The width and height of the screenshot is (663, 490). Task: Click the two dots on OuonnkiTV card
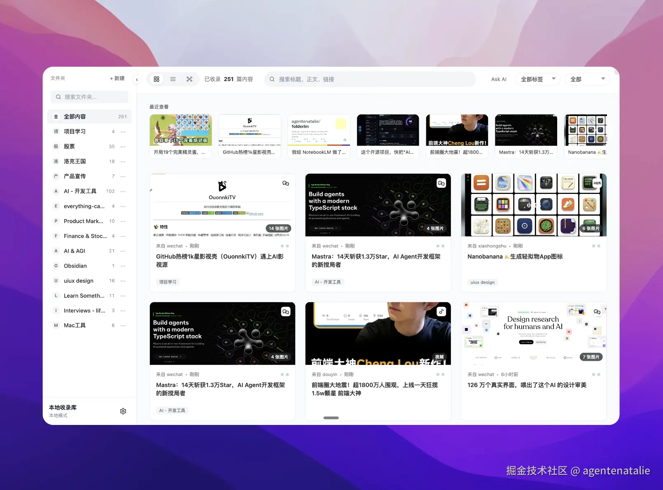[285, 246]
